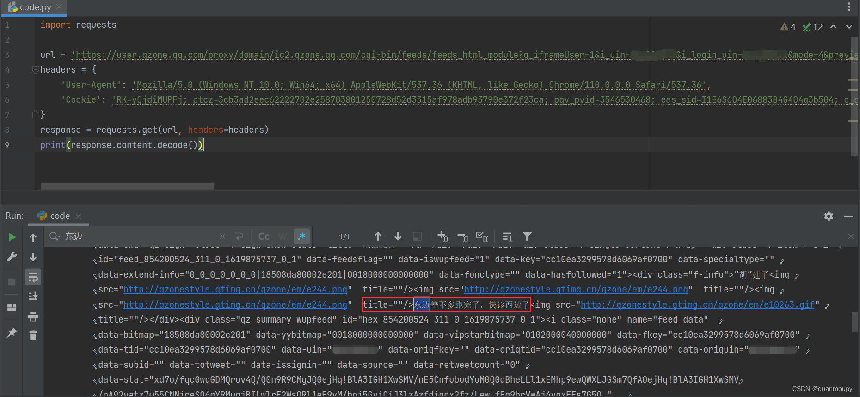Close the code run tab
The width and height of the screenshot is (860, 397).
(x=78, y=216)
